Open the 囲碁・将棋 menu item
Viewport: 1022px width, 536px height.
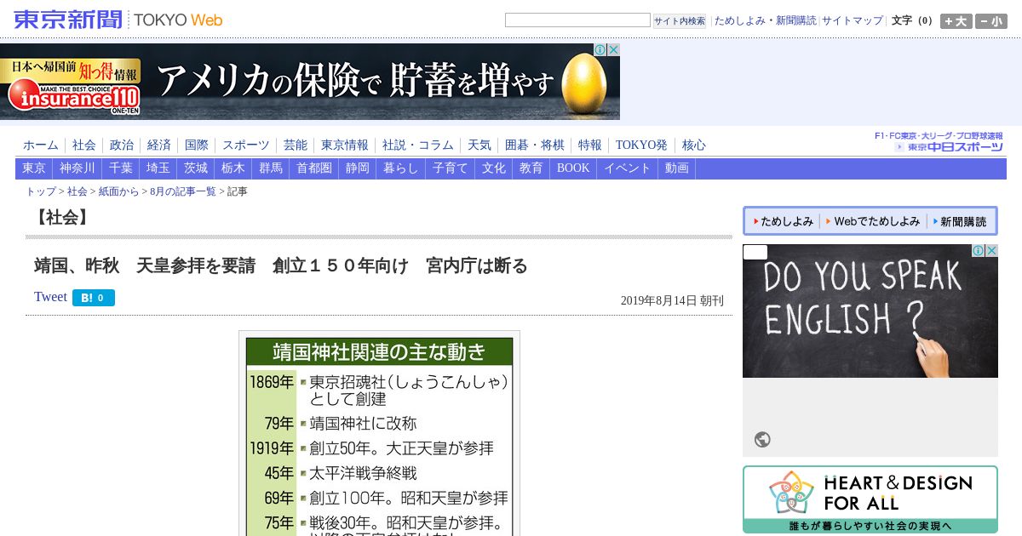pos(535,145)
